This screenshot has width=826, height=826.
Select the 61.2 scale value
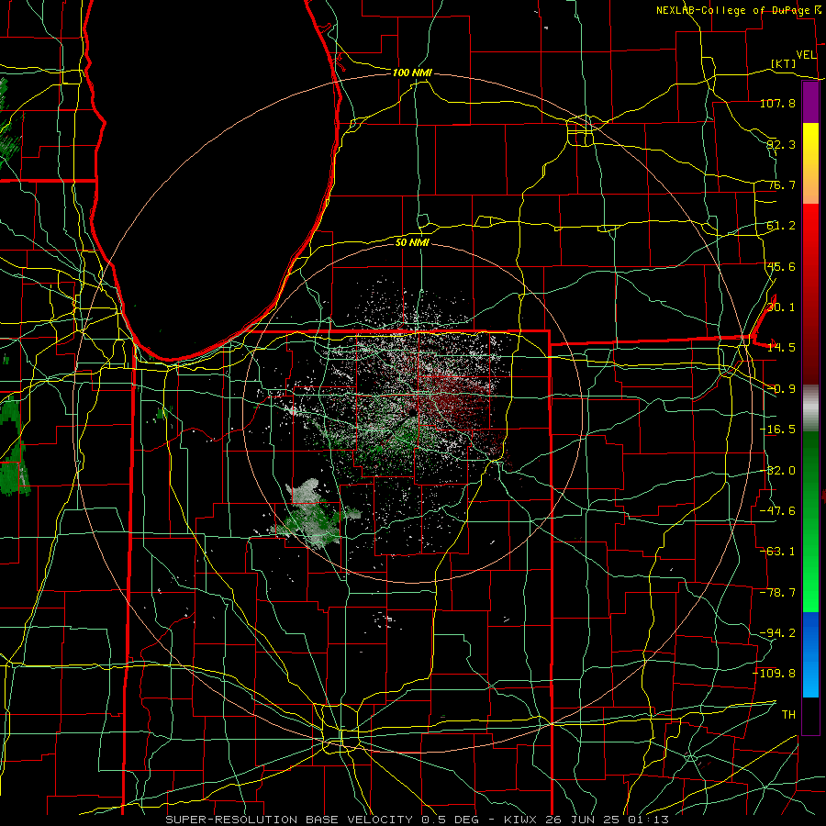[x=781, y=226]
